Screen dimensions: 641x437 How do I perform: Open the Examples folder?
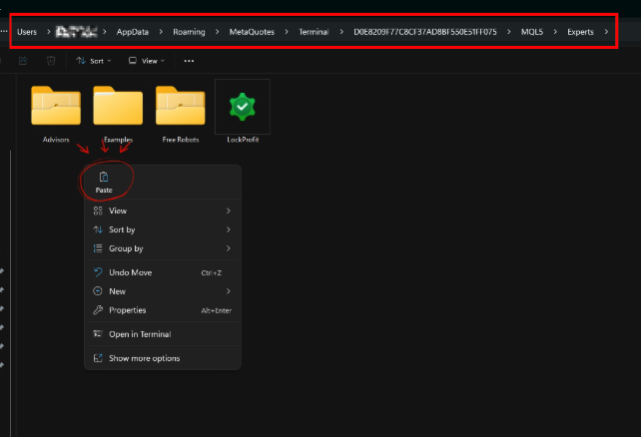point(118,114)
